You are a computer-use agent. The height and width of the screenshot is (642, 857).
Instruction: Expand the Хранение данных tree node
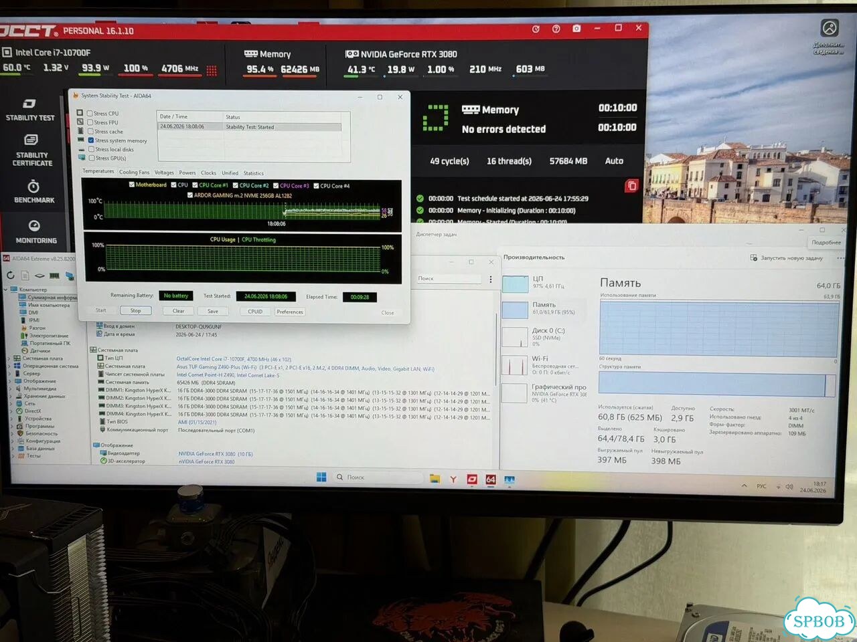pos(9,396)
